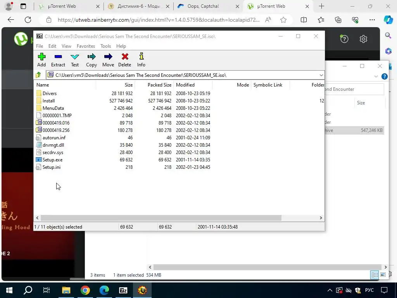
Task: Open File Explorer on the taskbar
Action: pyautogui.click(x=66, y=290)
